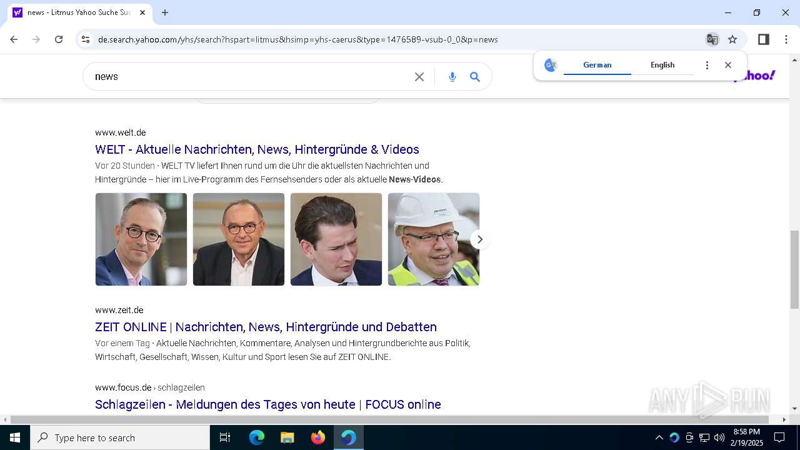Open File Explorer from taskbar
This screenshot has width=800, height=450.
[287, 437]
